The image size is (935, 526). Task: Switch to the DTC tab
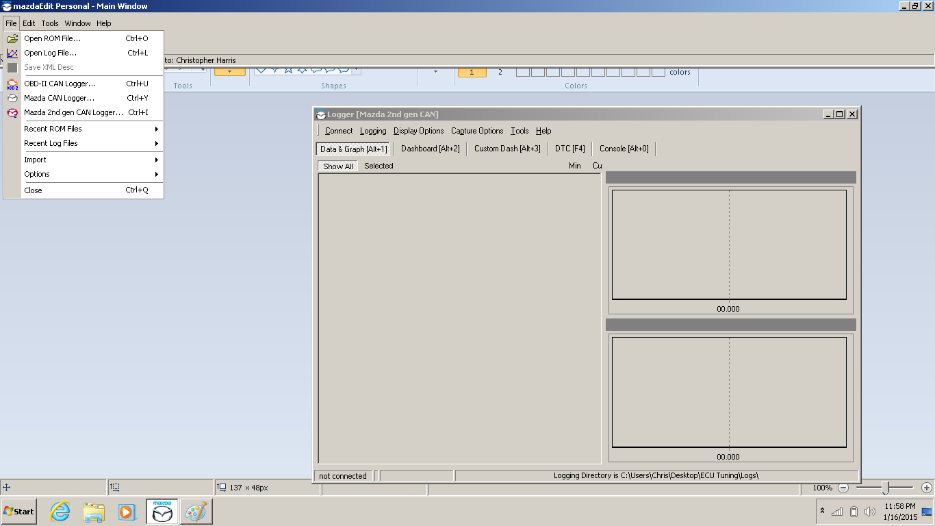point(570,149)
